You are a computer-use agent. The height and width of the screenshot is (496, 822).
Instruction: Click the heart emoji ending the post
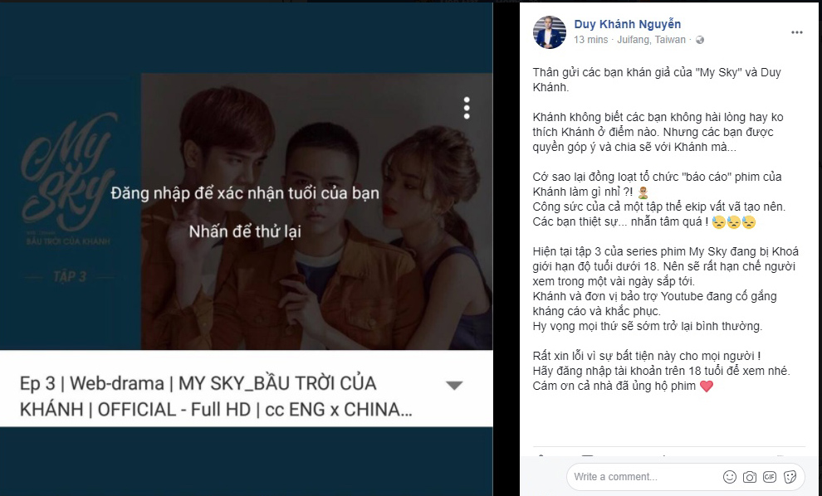[x=707, y=387]
